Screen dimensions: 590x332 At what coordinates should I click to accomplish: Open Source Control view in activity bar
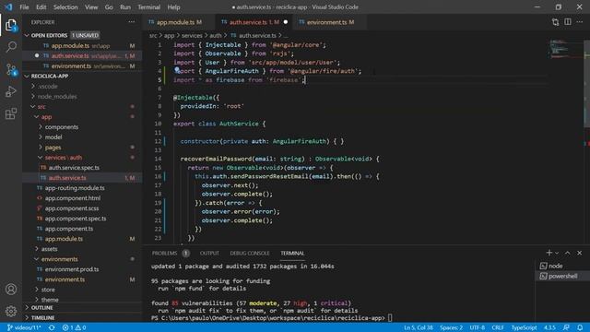click(x=11, y=69)
